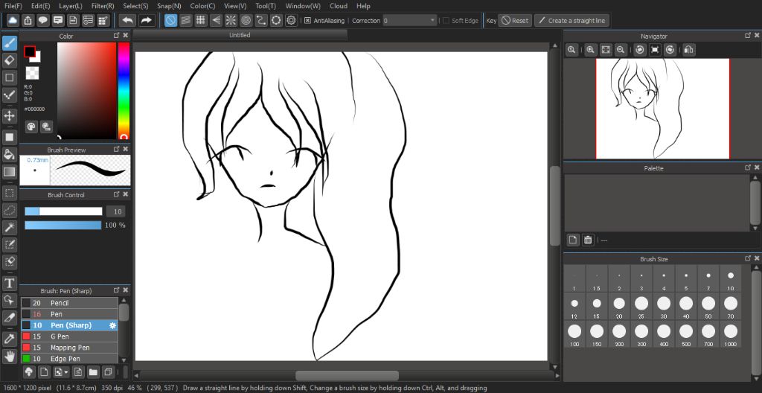
Task: Enable crisscross grid snap
Action: [201, 20]
